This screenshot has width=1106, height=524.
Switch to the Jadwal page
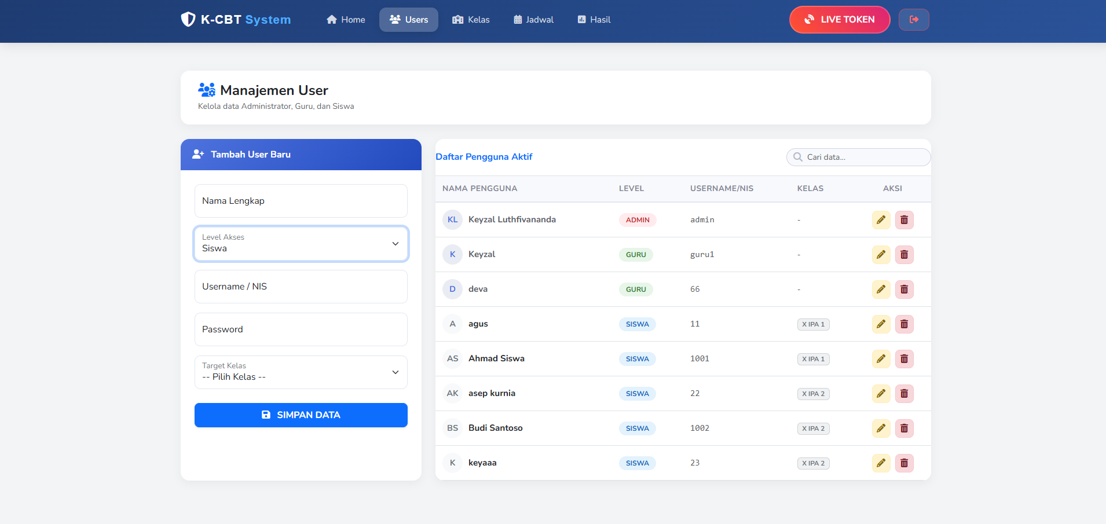click(x=533, y=20)
